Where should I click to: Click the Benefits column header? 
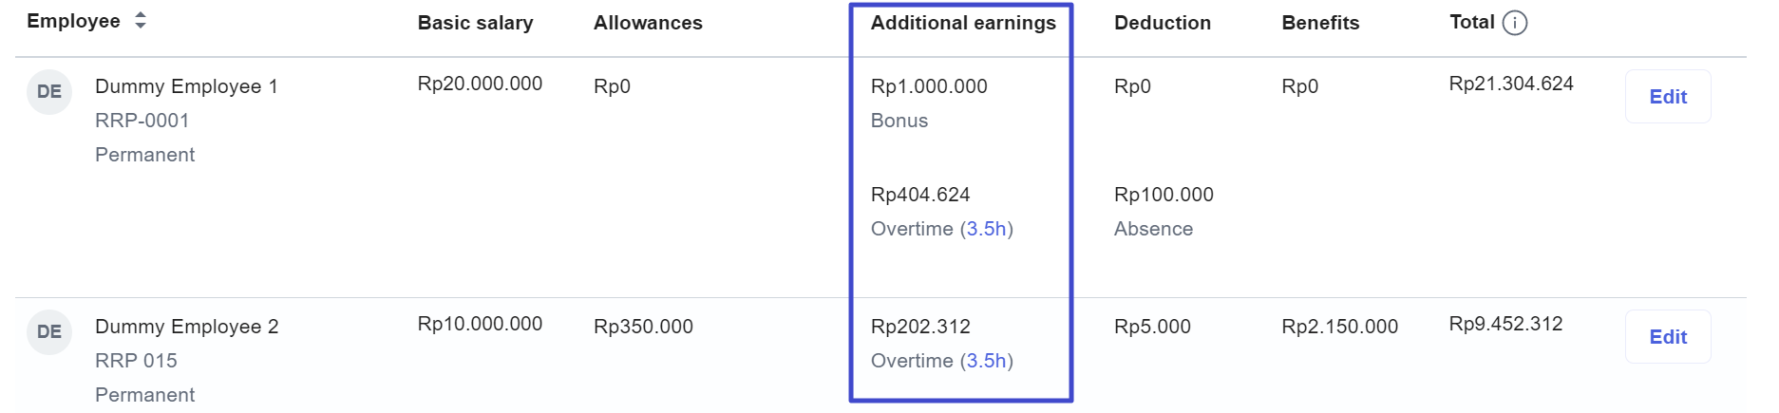[x=1320, y=23]
